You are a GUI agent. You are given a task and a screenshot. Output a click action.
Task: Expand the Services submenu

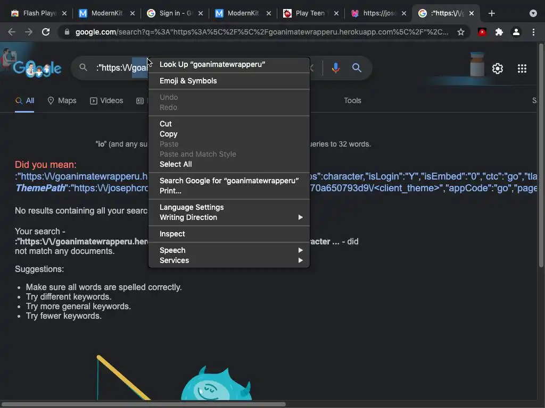click(x=229, y=260)
